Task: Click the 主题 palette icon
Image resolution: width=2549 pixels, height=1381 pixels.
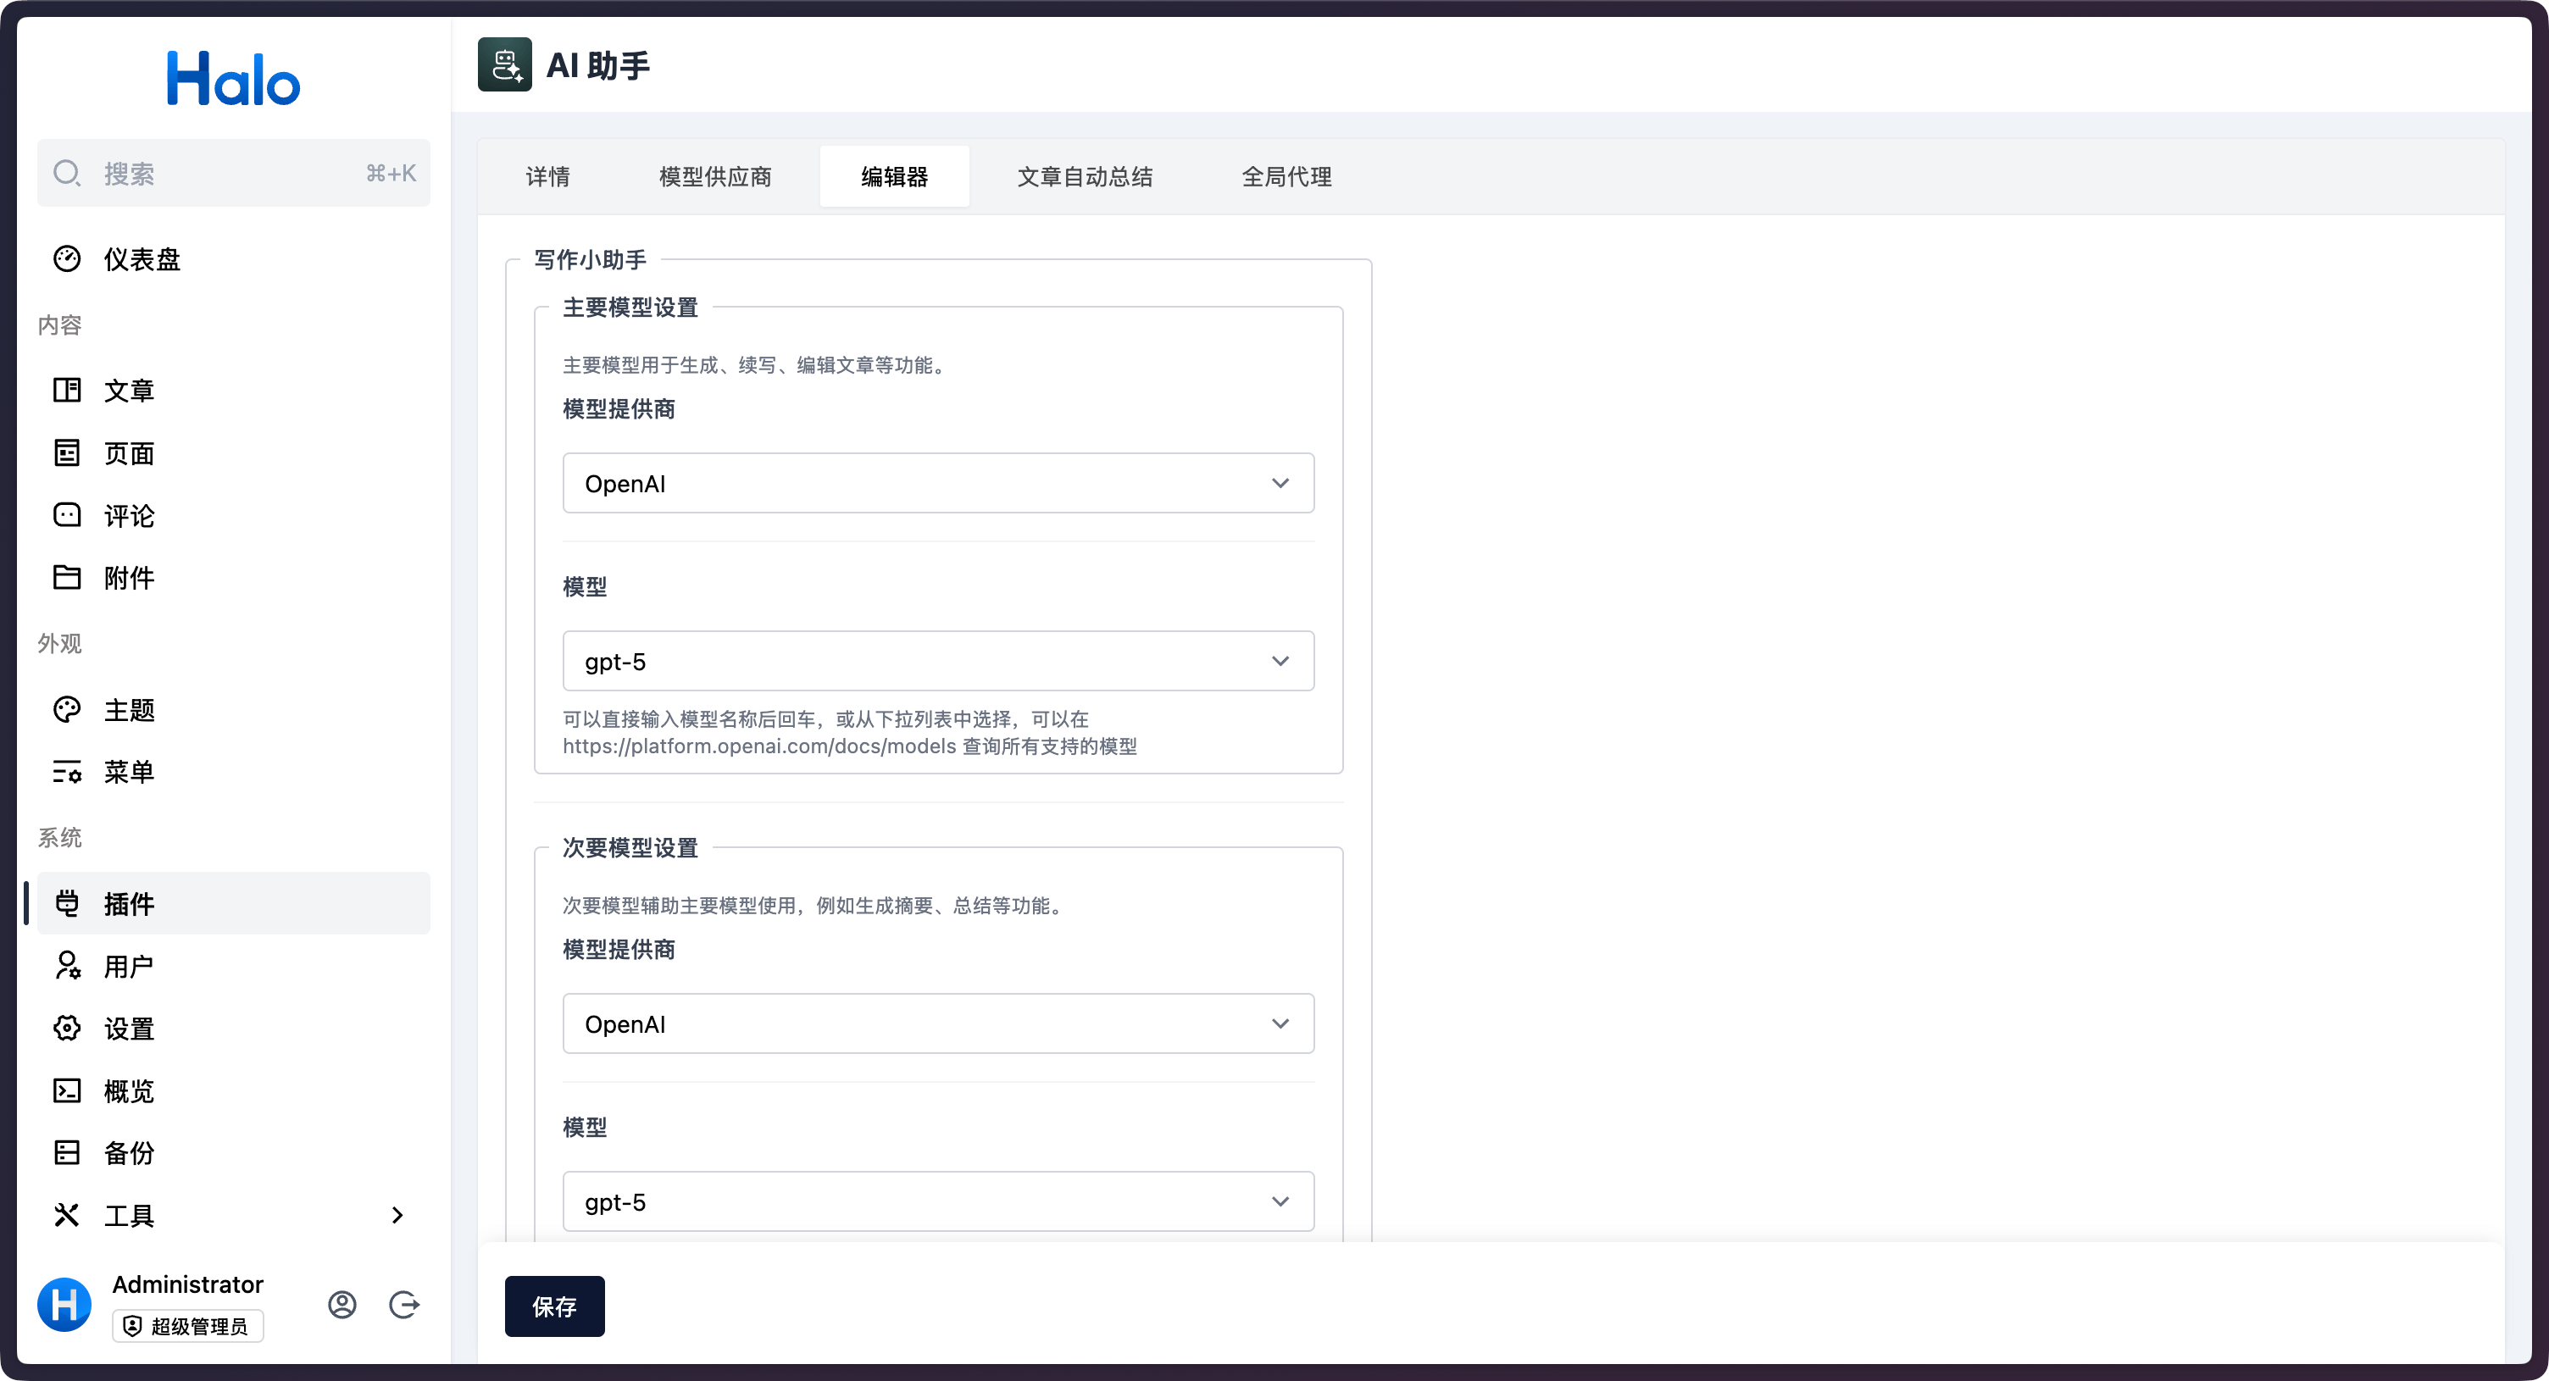Action: click(66, 709)
